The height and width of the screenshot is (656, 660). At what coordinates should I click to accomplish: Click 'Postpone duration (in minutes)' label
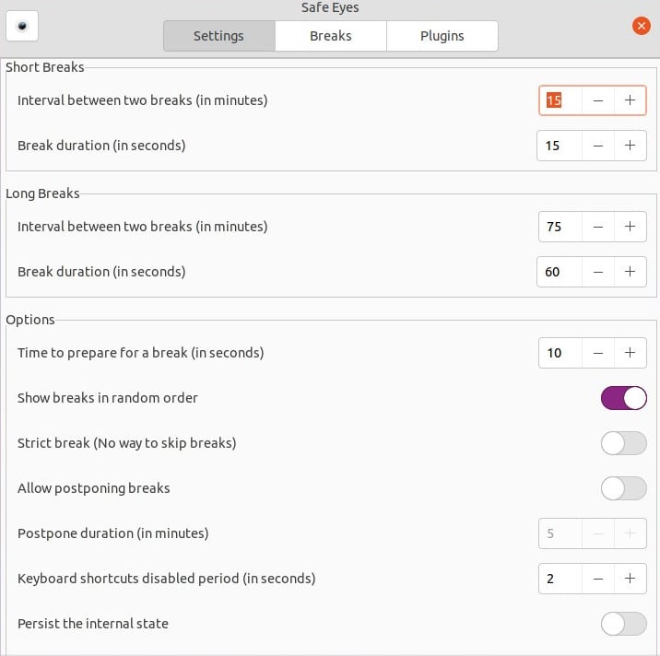(112, 533)
